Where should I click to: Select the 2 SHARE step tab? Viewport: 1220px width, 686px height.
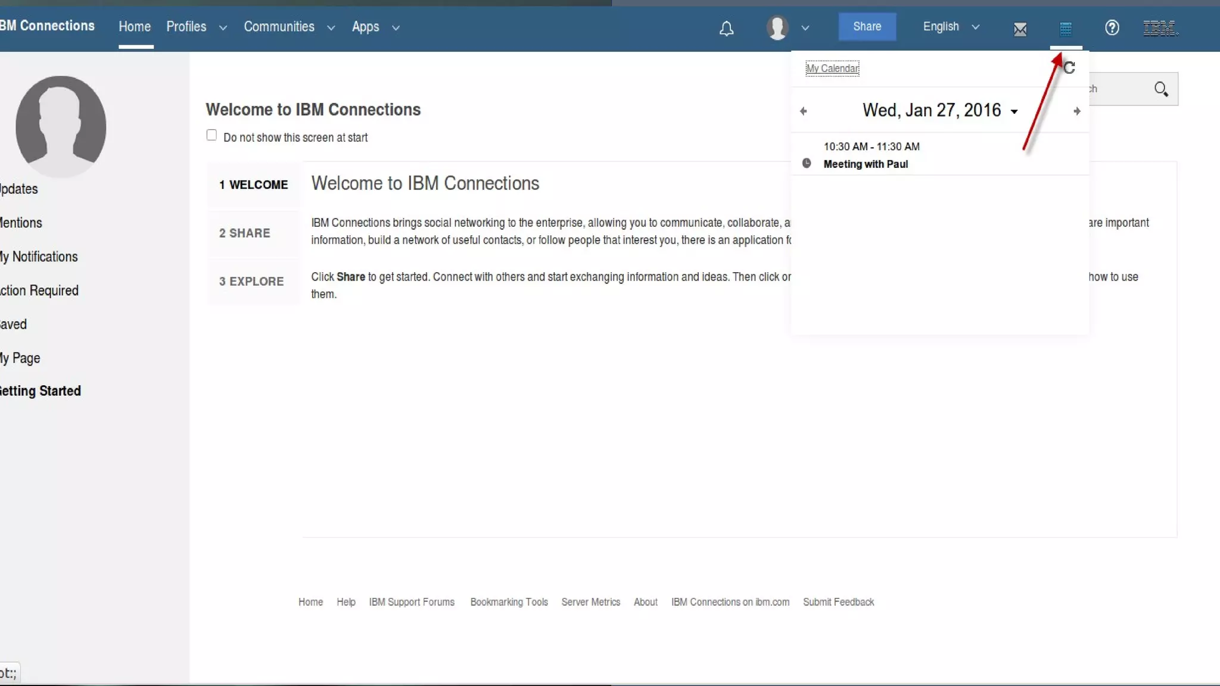click(254, 233)
